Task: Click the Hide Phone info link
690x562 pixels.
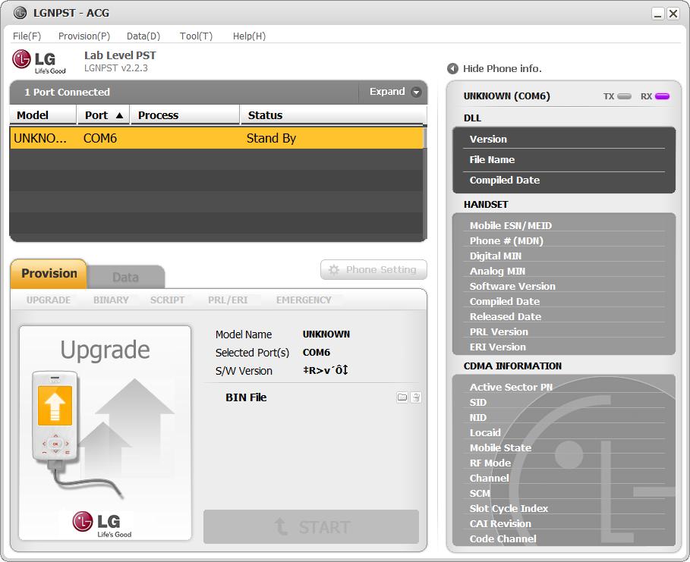Action: pos(502,68)
